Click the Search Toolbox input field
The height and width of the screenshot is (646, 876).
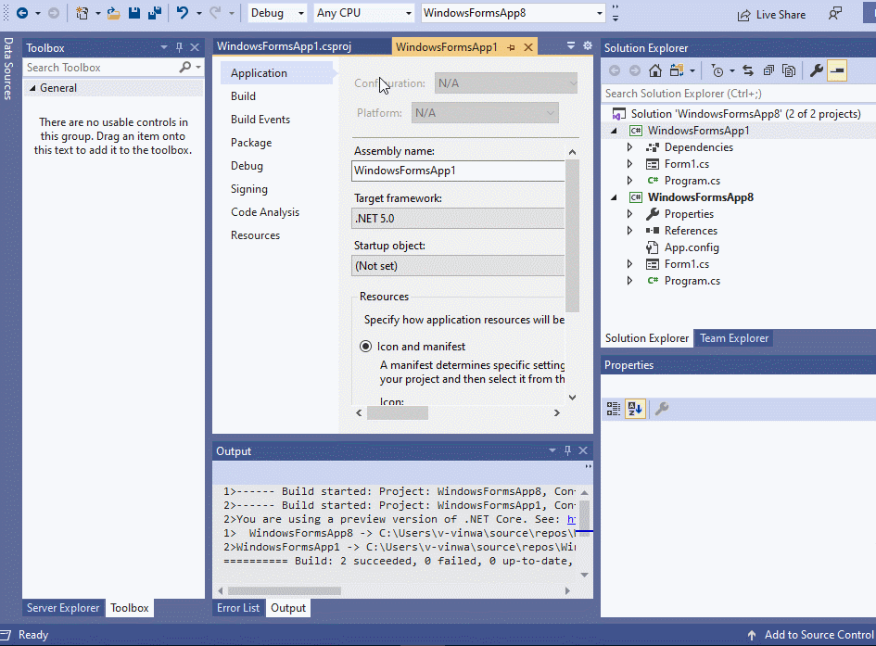[x=100, y=68]
